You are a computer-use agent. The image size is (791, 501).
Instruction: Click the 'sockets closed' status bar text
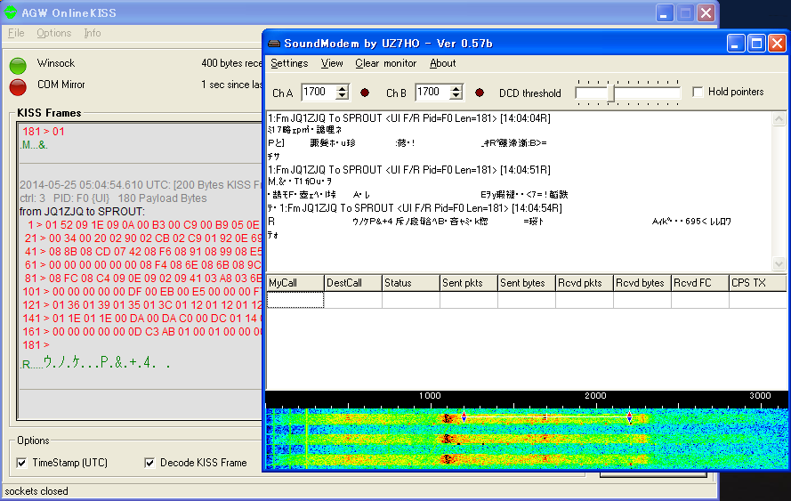tap(36, 491)
